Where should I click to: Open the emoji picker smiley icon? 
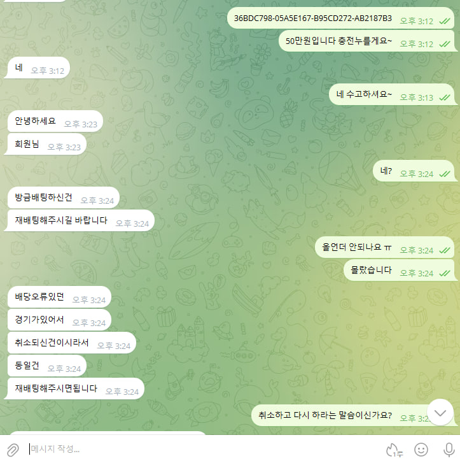(x=421, y=450)
